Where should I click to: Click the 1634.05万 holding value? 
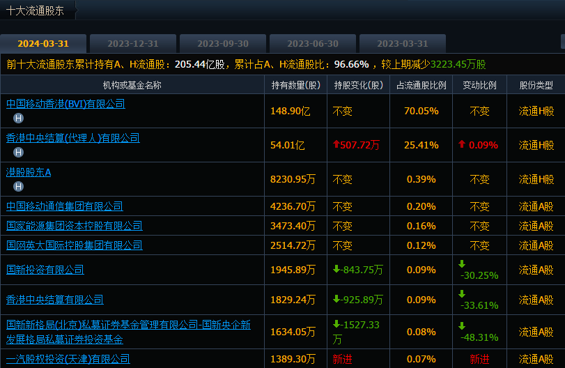point(293,332)
